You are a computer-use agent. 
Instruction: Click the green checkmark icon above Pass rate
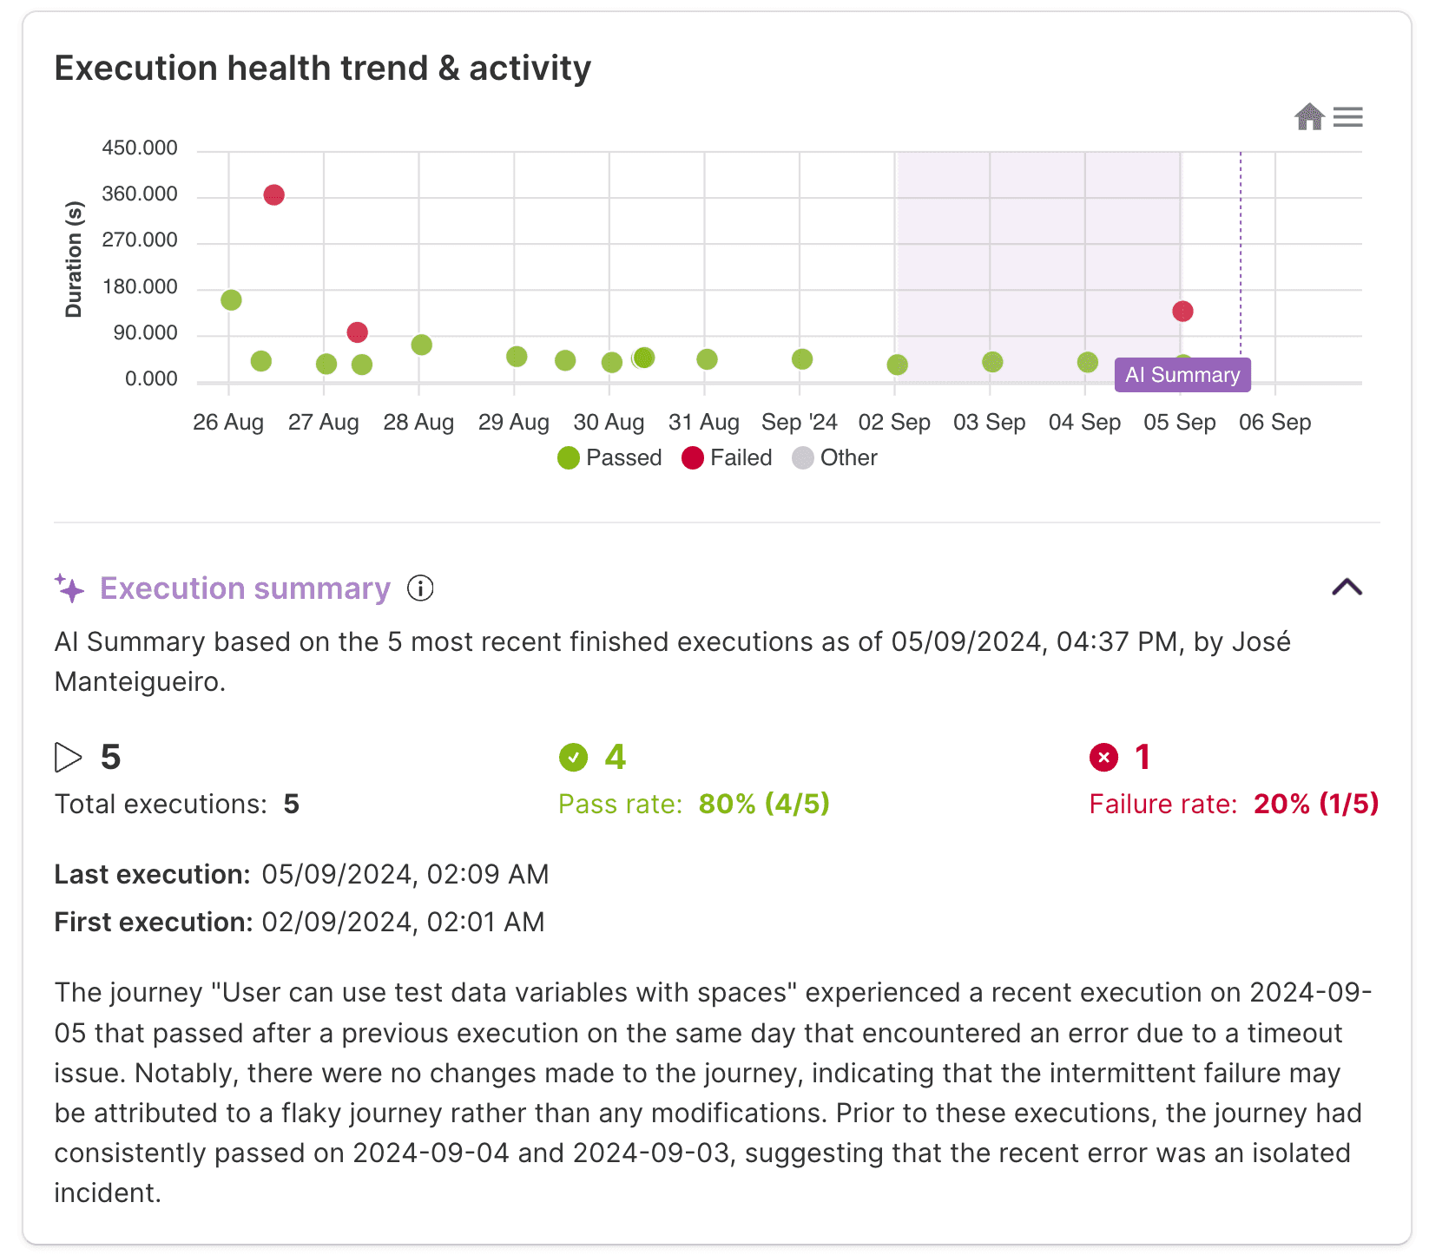point(573,757)
